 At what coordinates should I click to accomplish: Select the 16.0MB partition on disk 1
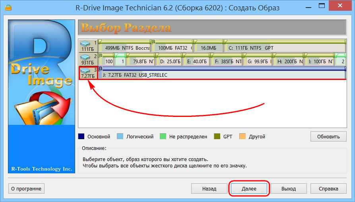[x=208, y=48]
